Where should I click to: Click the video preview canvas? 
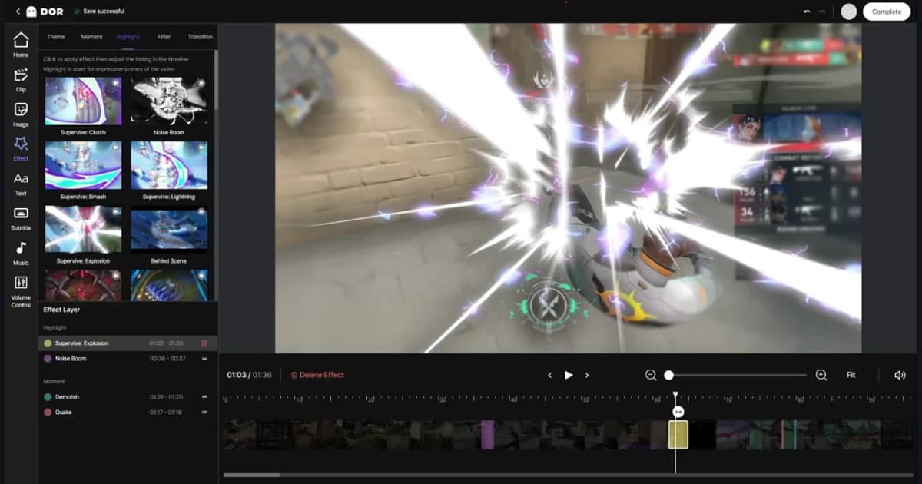click(568, 188)
